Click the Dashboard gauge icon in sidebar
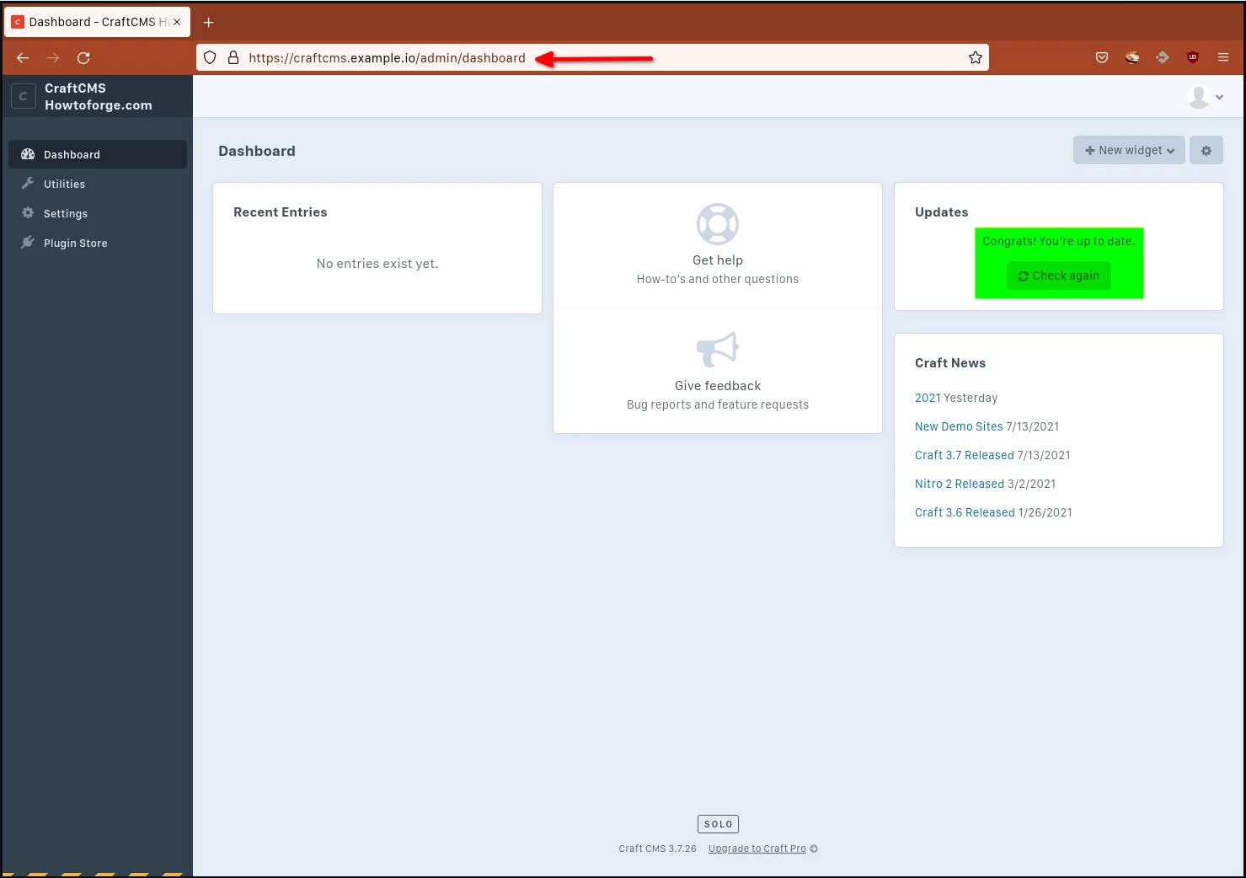1246x878 pixels. 28,154
